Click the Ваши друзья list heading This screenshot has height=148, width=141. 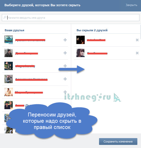[x=14, y=30]
